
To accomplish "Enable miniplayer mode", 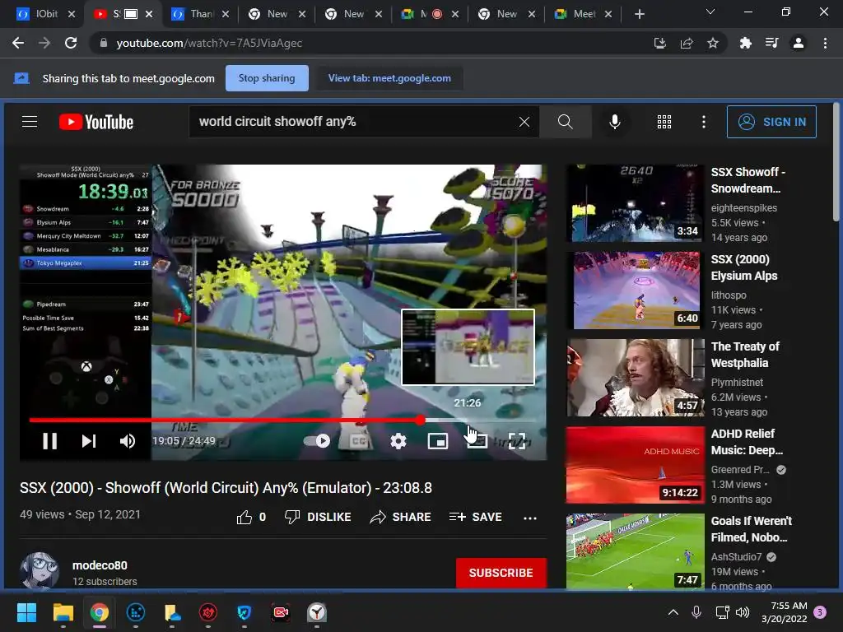I will click(438, 441).
